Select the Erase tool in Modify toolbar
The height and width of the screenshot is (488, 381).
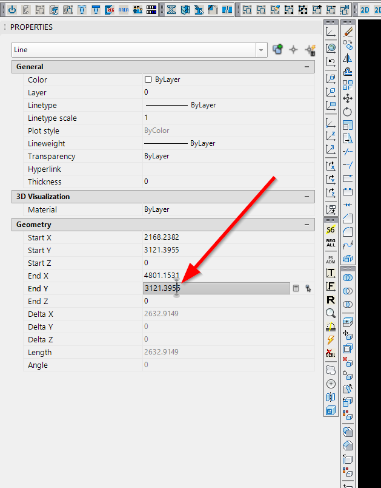348,32
